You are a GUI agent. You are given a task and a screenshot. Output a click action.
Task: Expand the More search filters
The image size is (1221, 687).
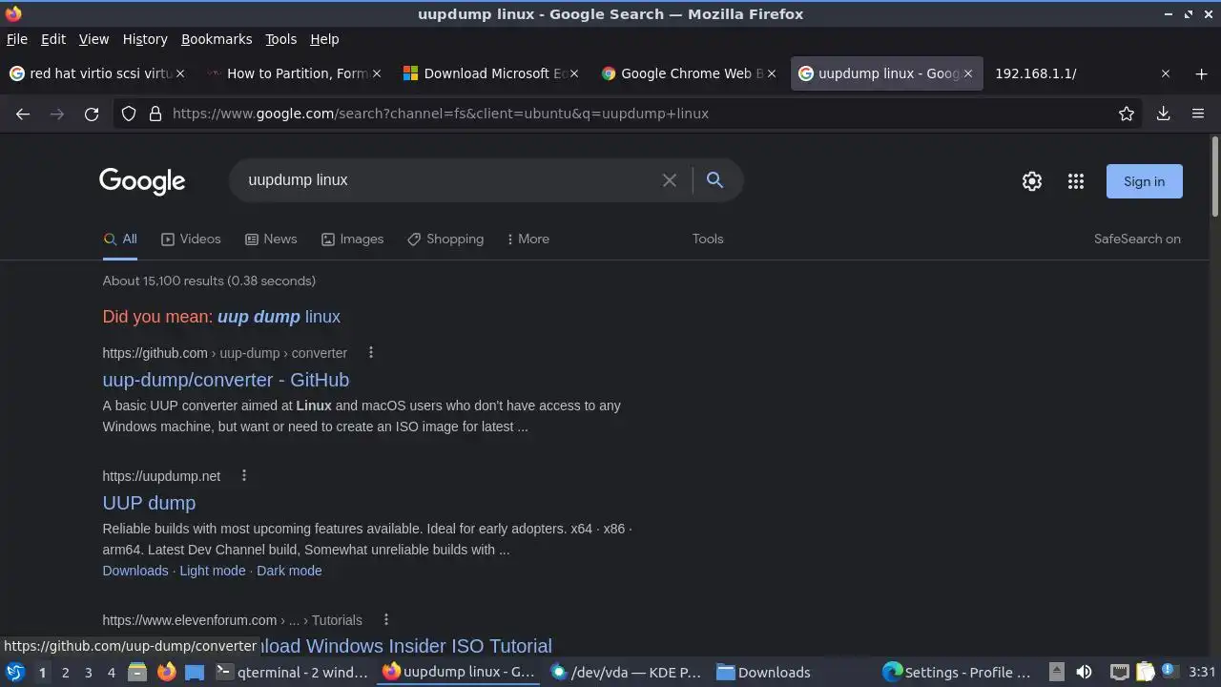tap(528, 239)
